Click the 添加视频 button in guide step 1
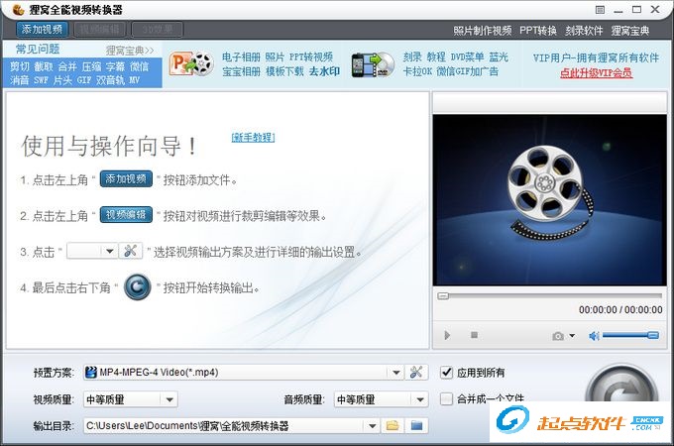The height and width of the screenshot is (446, 674). click(126, 178)
